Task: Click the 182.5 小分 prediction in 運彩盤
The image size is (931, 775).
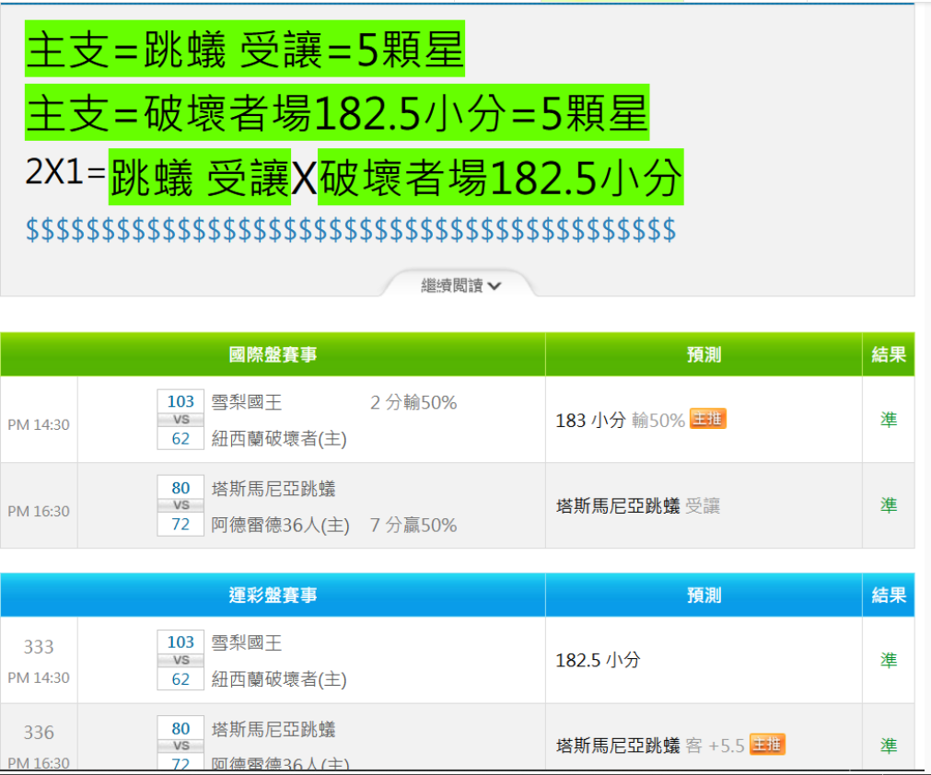Action: pos(598,660)
